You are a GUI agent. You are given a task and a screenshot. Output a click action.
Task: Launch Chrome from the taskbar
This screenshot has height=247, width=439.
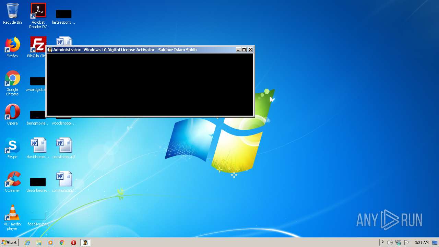click(62, 243)
